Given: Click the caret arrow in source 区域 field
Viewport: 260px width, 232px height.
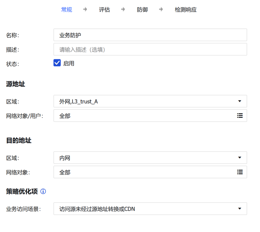Looking at the screenshot, I should (240, 101).
